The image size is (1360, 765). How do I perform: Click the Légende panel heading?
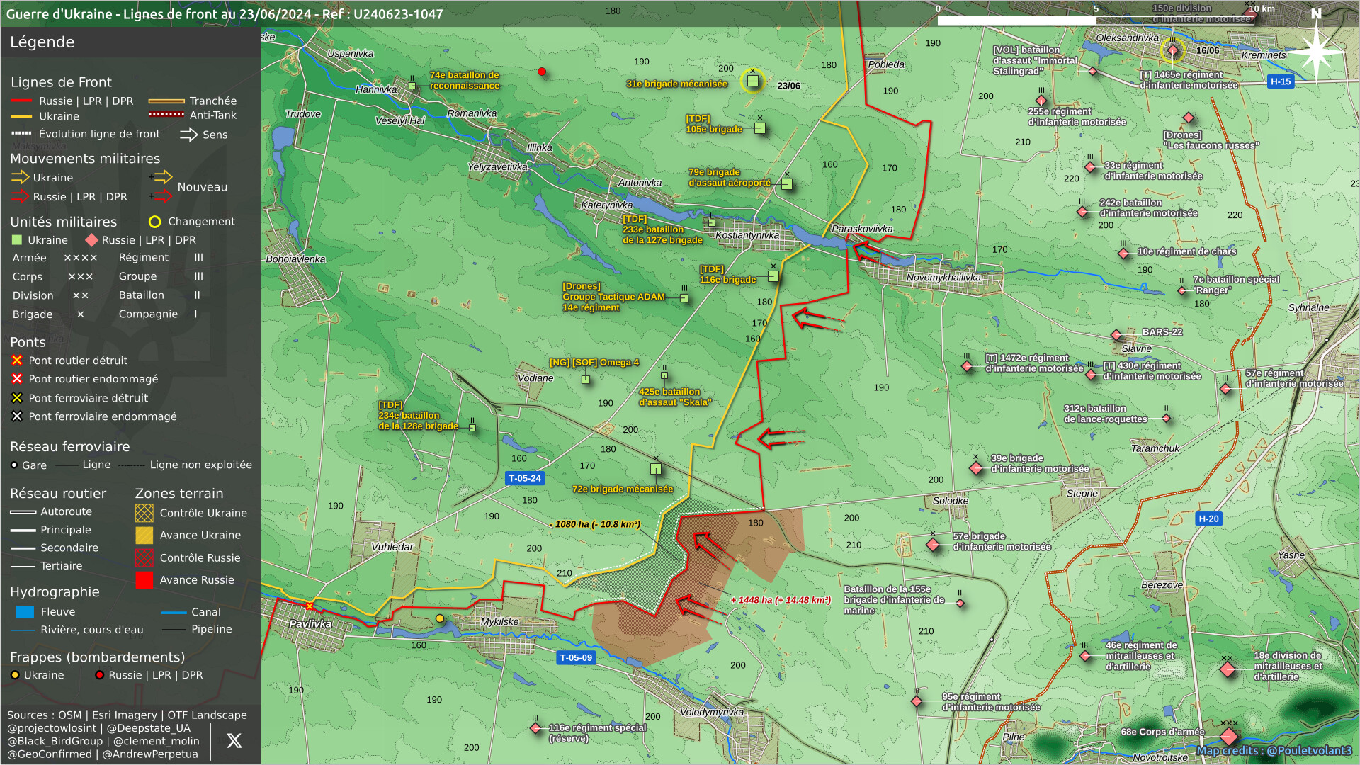[x=42, y=42]
